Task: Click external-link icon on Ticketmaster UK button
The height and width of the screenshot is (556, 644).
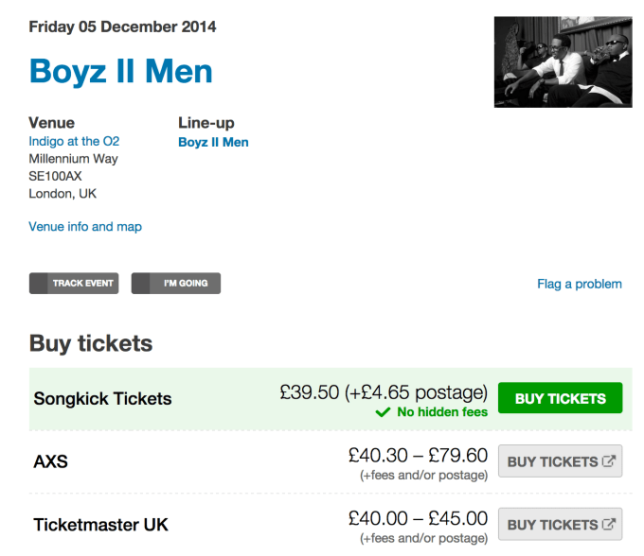Action: click(609, 524)
